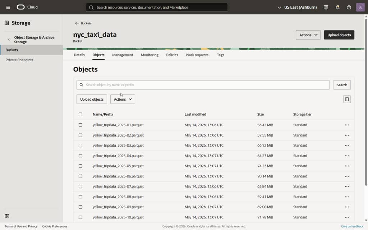Open the hamburger navigation menu
The image size is (368, 230).
pos(8,7)
